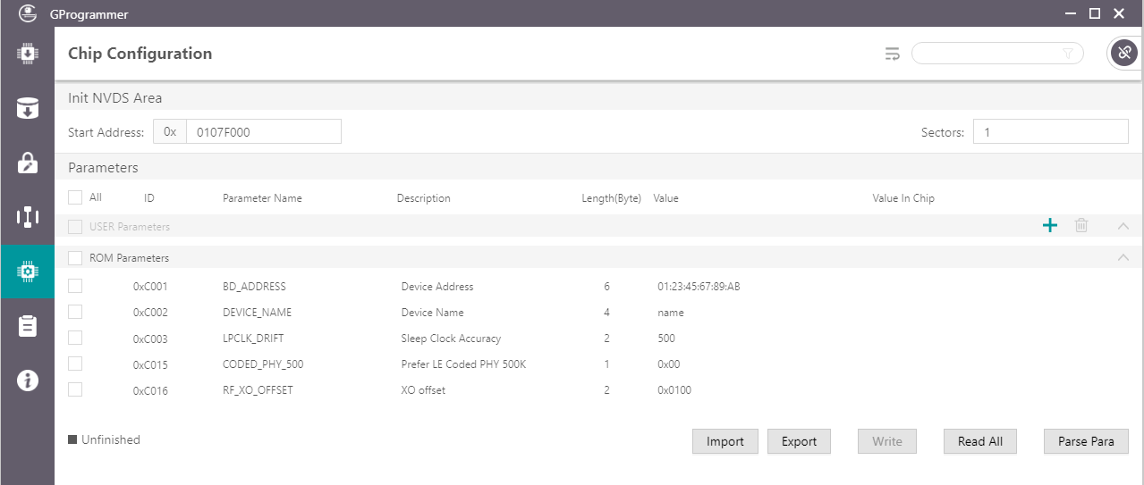Click the Read All button
1144x485 pixels.
point(979,441)
